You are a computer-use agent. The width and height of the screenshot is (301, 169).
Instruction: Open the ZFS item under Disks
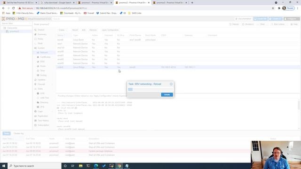(x=42, y=107)
